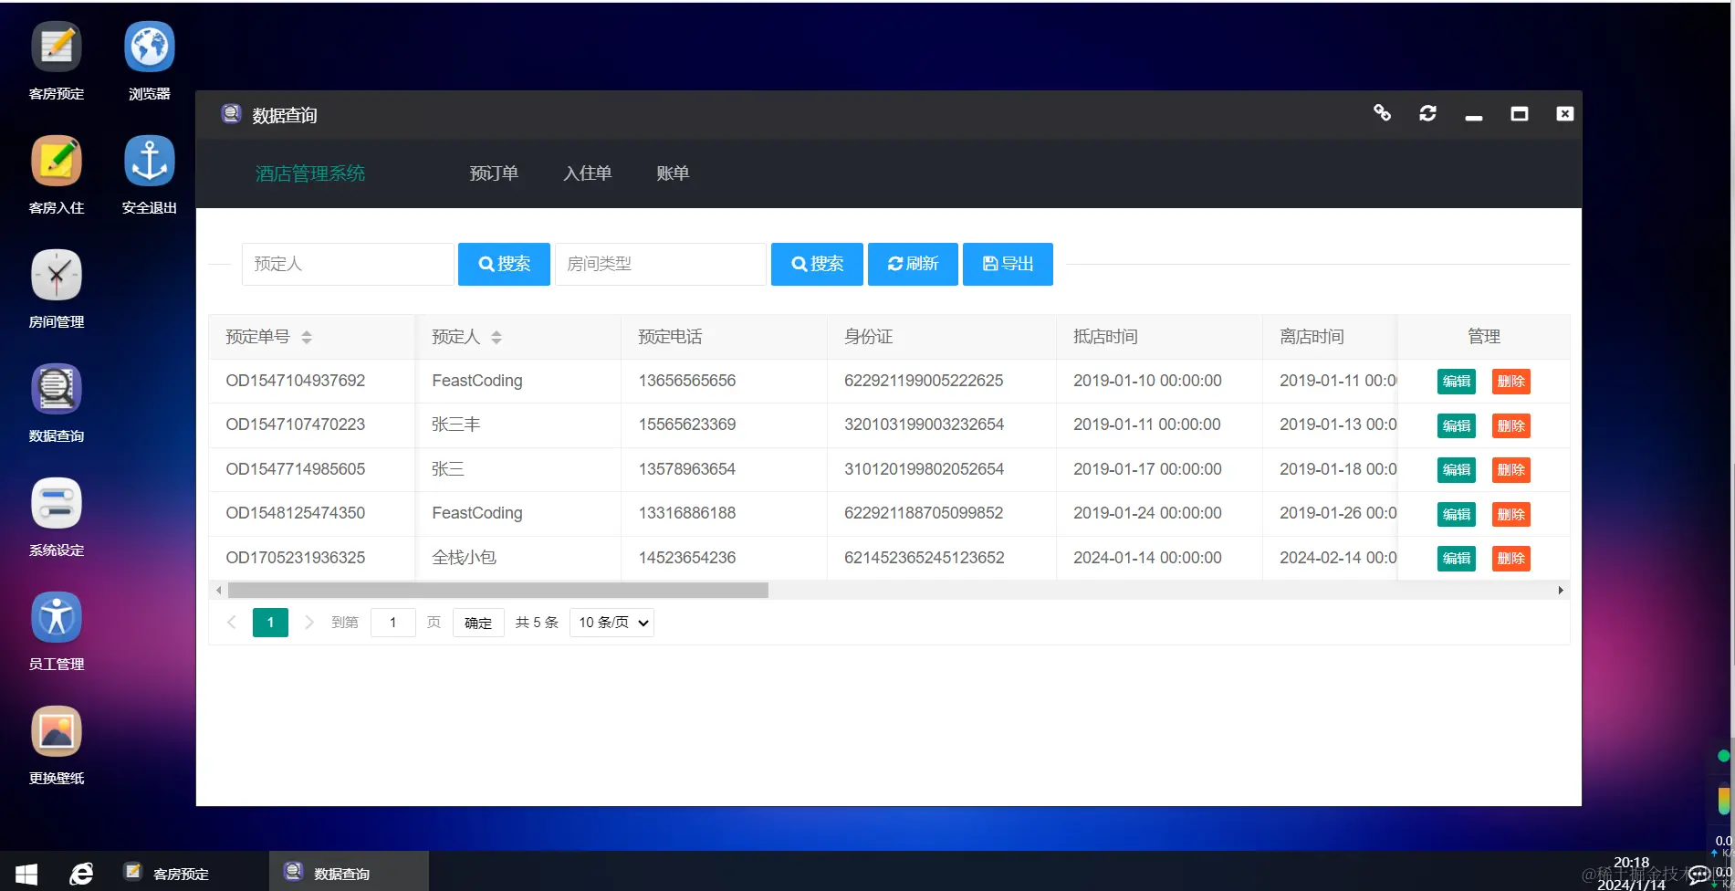Click the horizontal table scrollbar thumb
The height and width of the screenshot is (891, 1735).
click(x=498, y=591)
